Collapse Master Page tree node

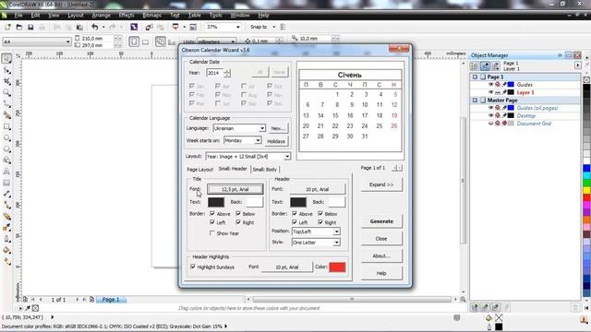pos(475,101)
